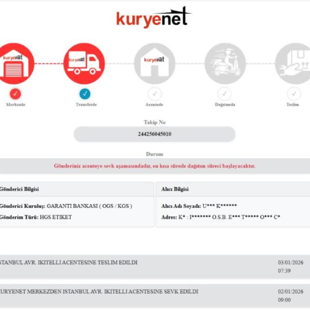Click the Dağıtımda stage label
This screenshot has width=310, height=310.
click(225, 105)
